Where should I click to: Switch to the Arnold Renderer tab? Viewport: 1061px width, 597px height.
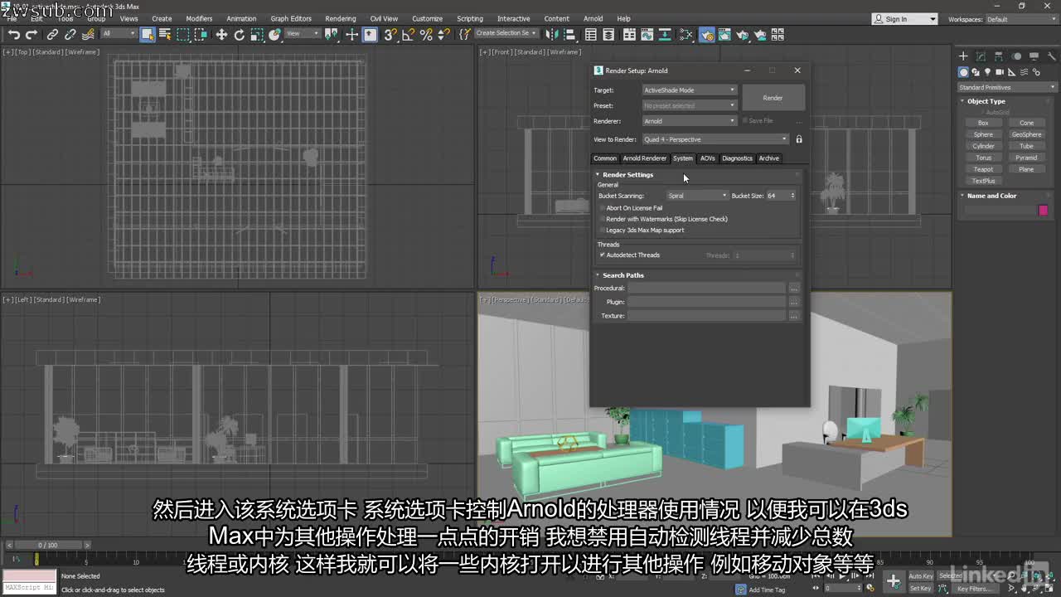pos(644,158)
